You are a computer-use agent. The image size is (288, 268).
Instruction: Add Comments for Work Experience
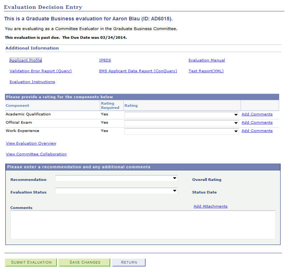tap(257, 130)
